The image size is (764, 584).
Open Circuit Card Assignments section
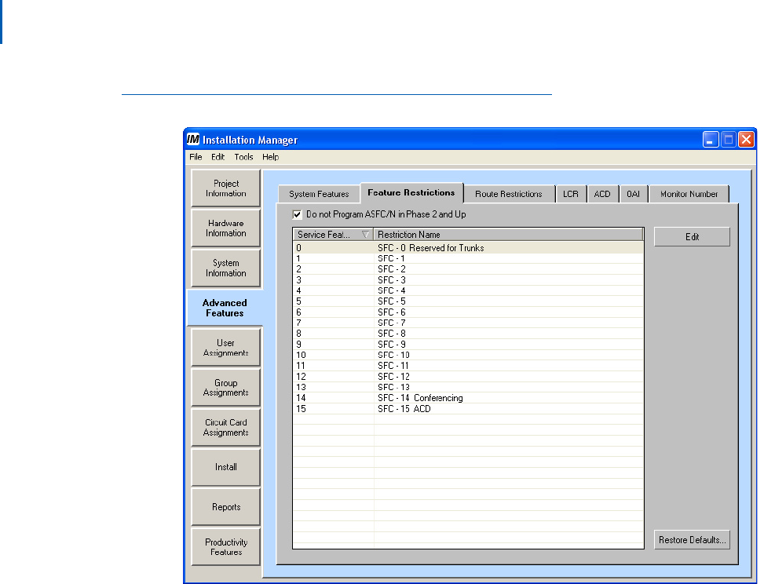click(226, 428)
